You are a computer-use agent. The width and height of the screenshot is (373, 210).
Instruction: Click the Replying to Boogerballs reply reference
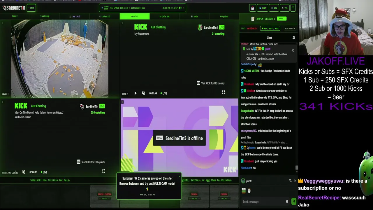click(x=264, y=143)
